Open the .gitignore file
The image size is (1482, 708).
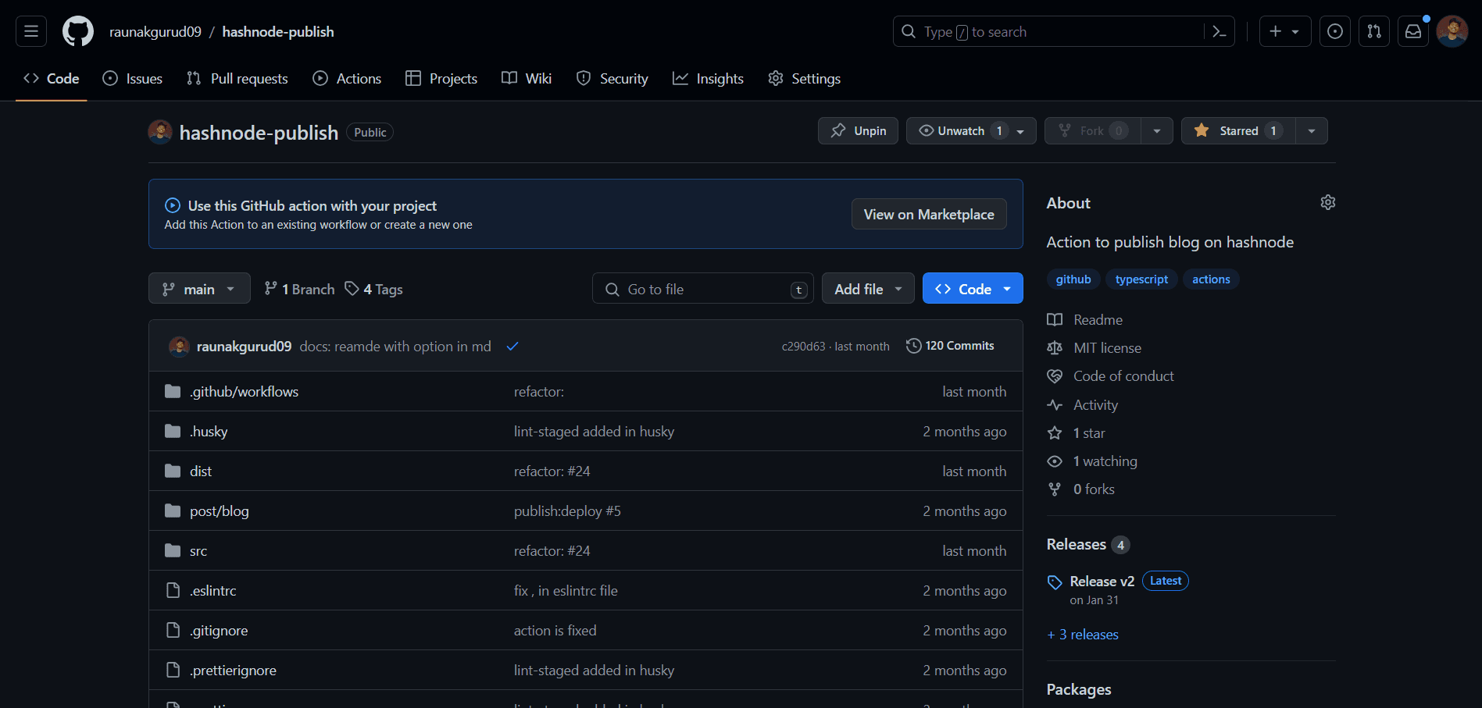(219, 630)
